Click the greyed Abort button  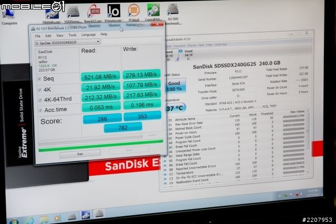129,151
